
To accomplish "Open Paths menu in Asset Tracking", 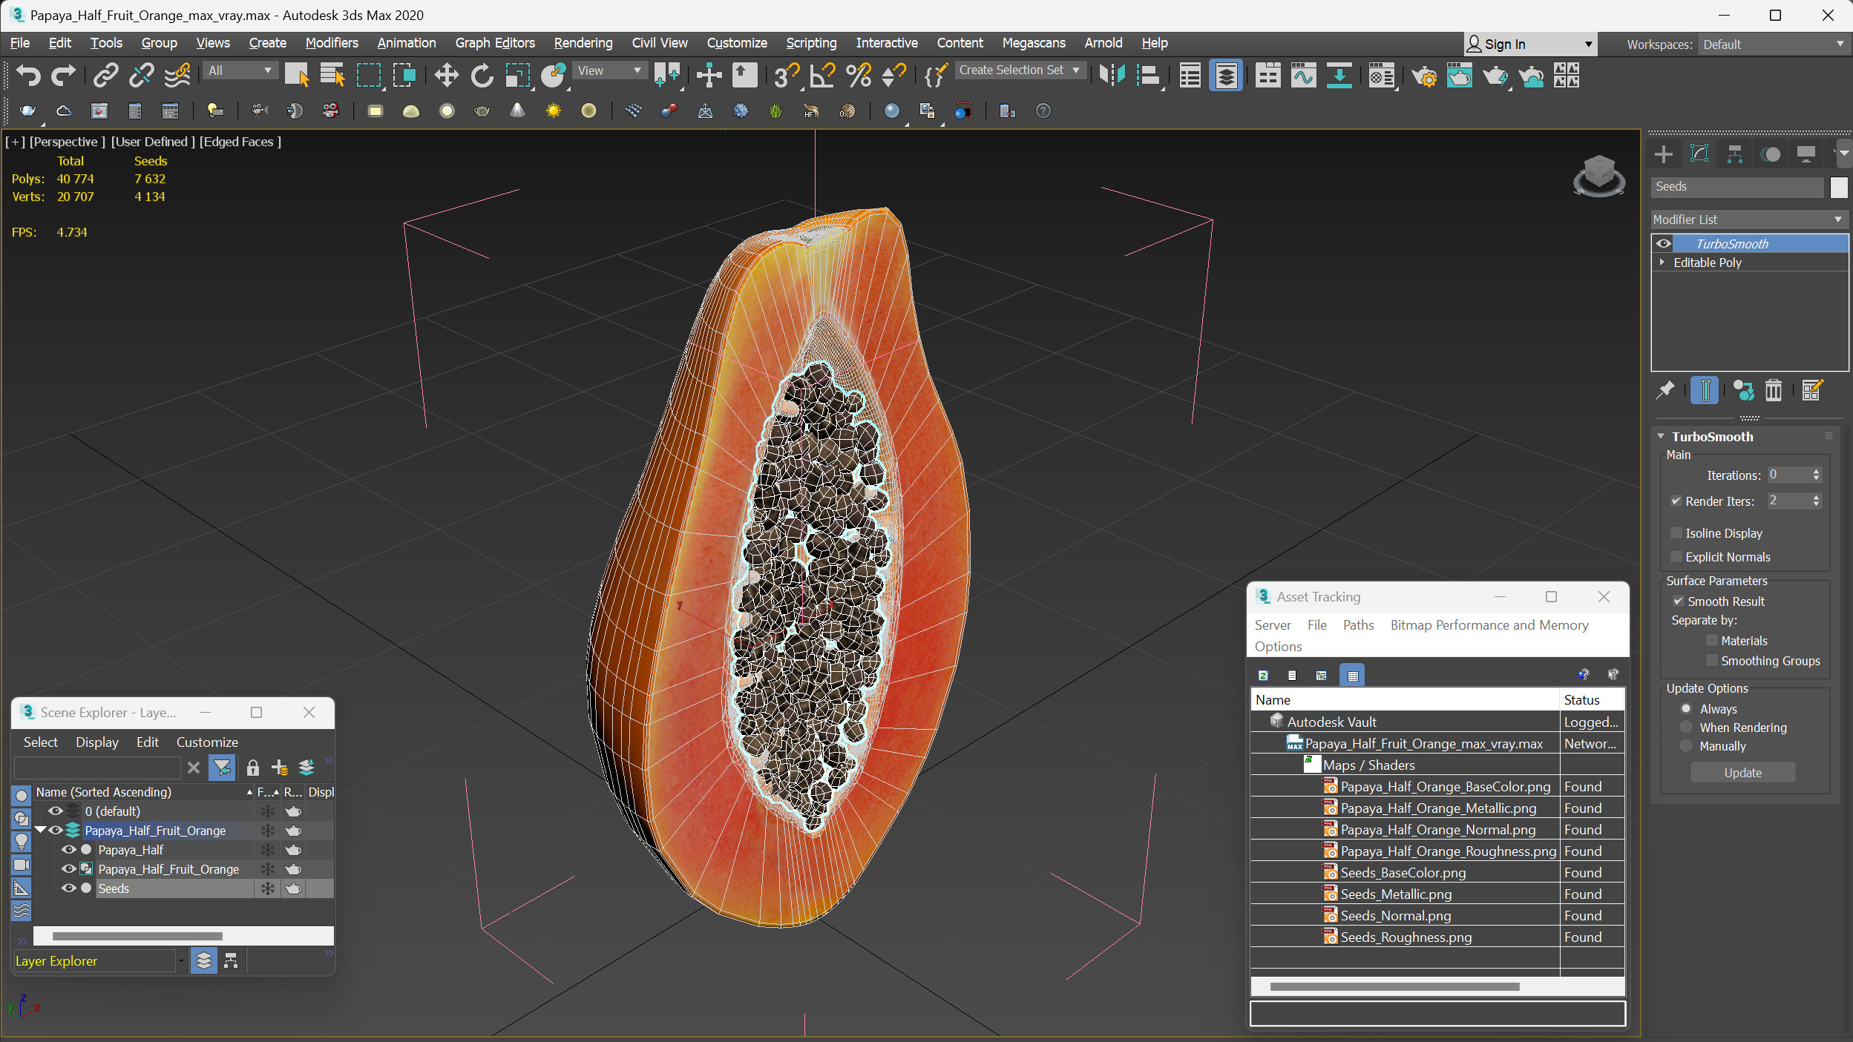I will (1358, 625).
